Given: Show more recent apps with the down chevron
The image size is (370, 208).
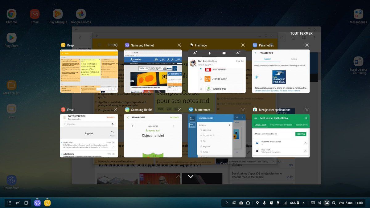Looking at the screenshot, I should tap(191, 176).
